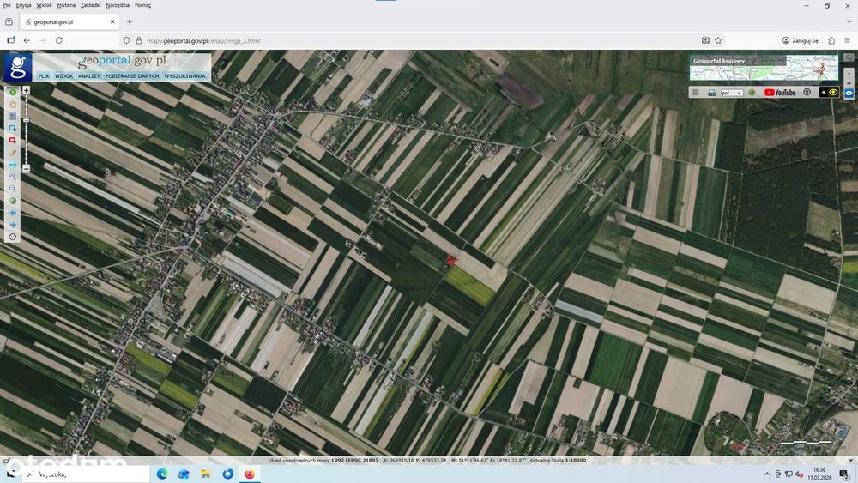858x483 pixels.
Task: Open the measure/calculator tool icon
Action: 13,117
